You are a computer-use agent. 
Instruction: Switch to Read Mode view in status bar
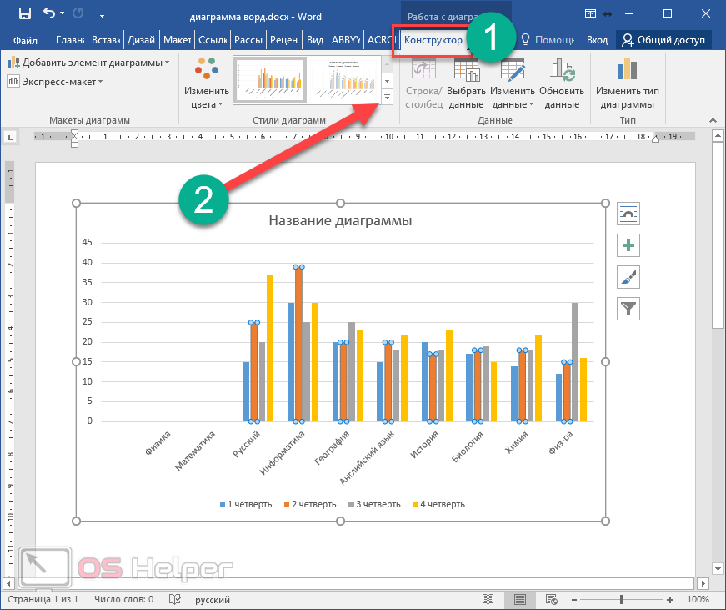click(488, 599)
